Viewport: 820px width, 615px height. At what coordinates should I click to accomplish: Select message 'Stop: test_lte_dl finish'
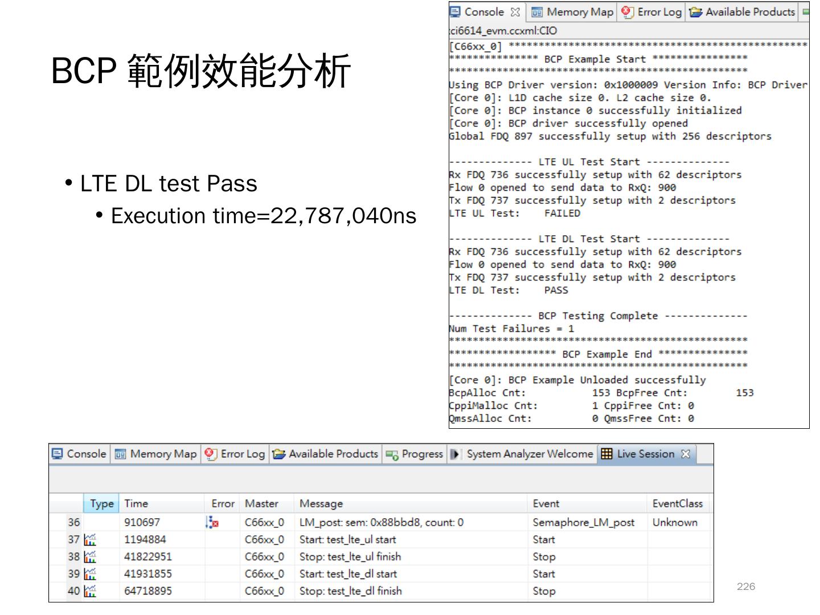[351, 591]
